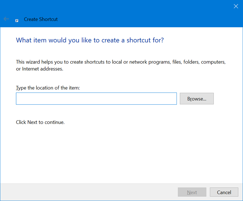This screenshot has height=201, width=243.
Task: Click the blue heading about creating a shortcut
Action: click(90, 40)
